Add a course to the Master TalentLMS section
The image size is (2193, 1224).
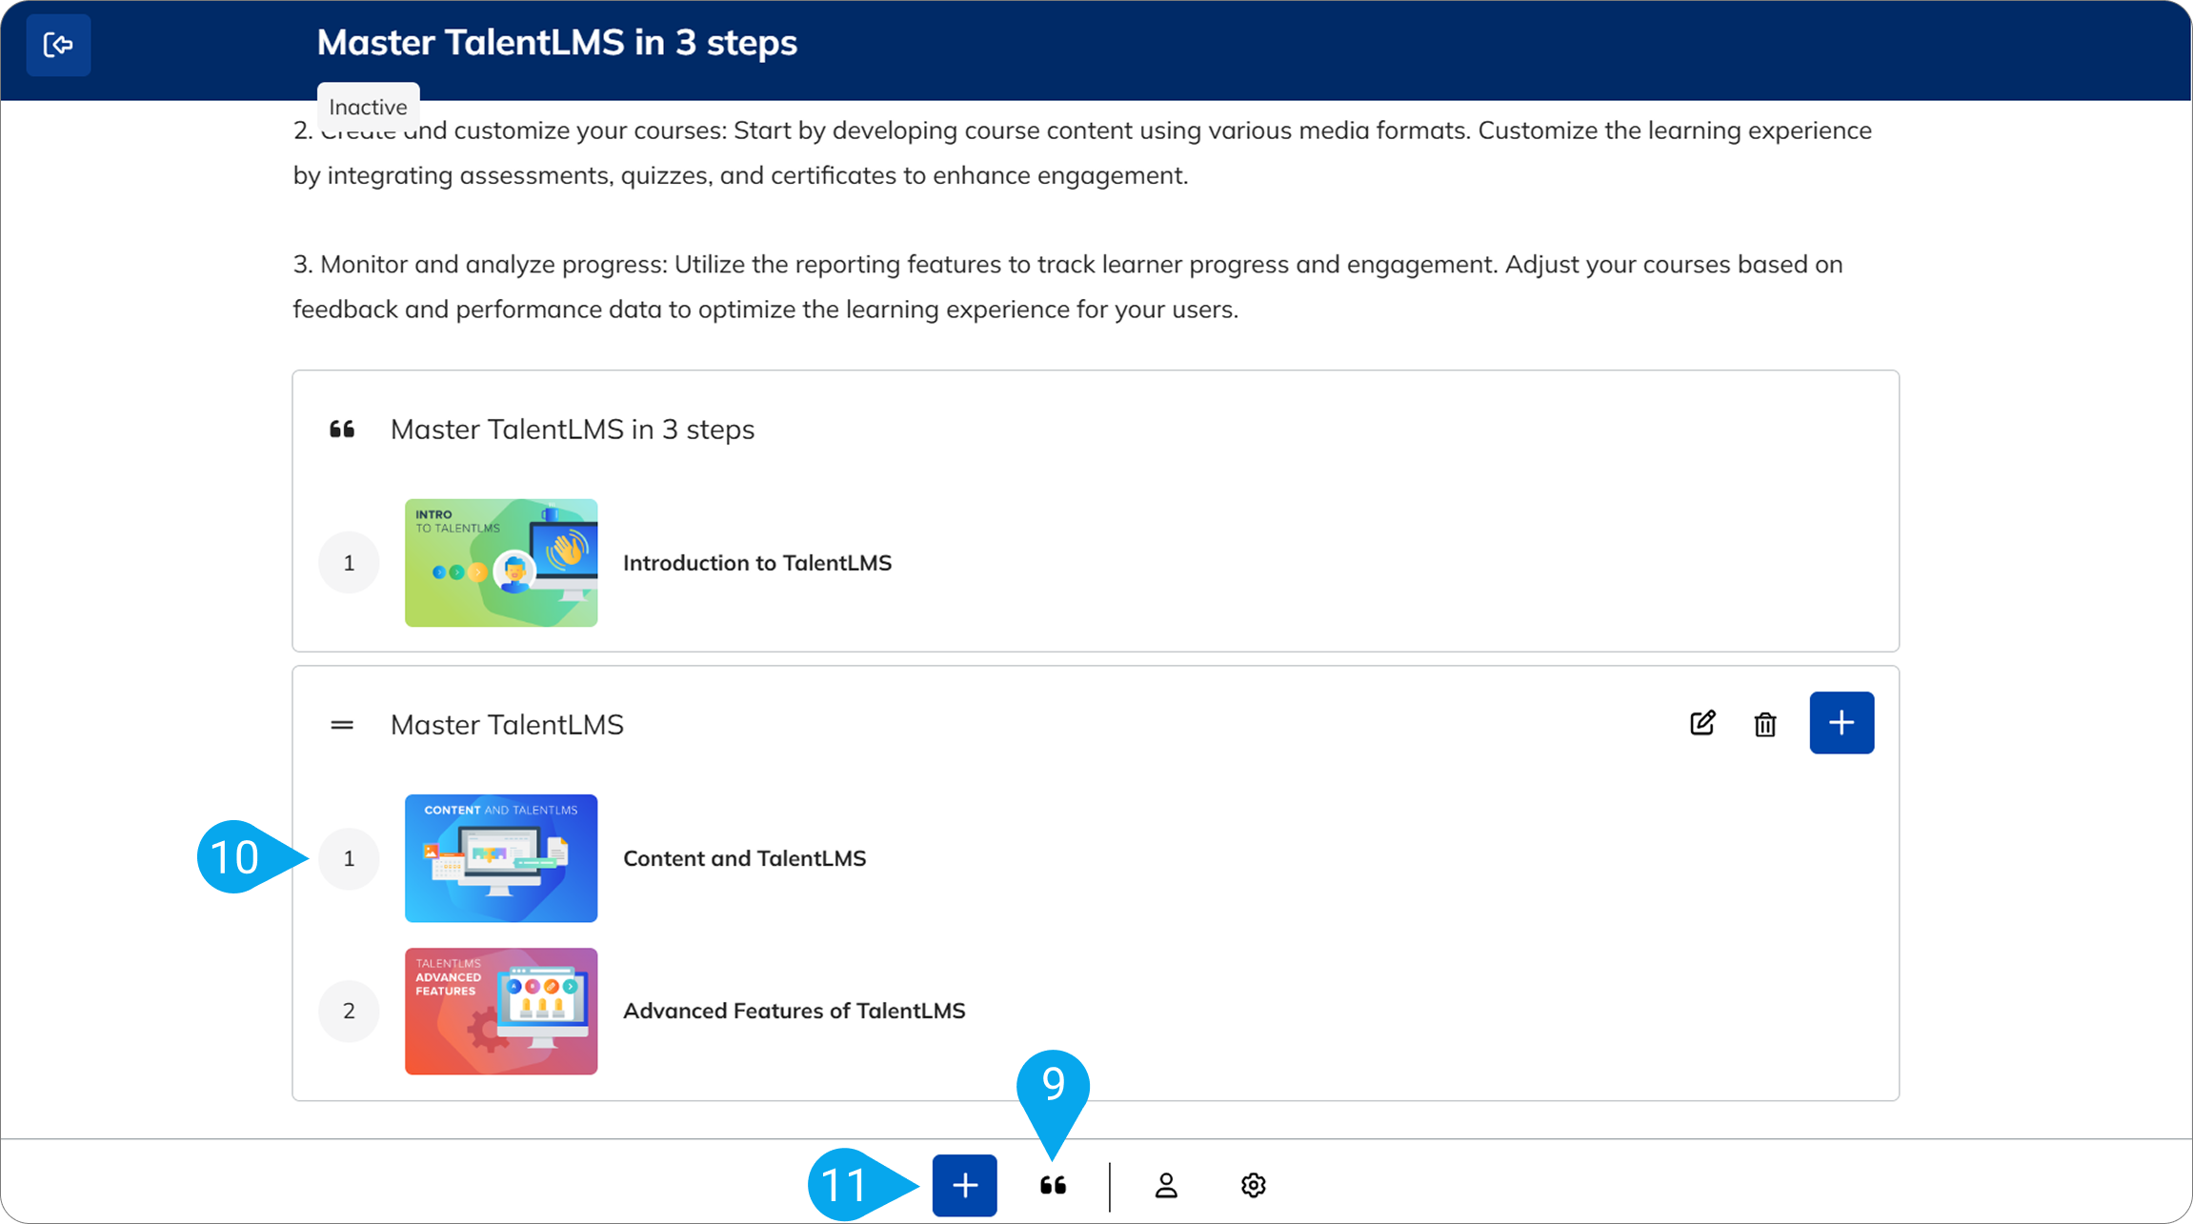[1841, 723]
